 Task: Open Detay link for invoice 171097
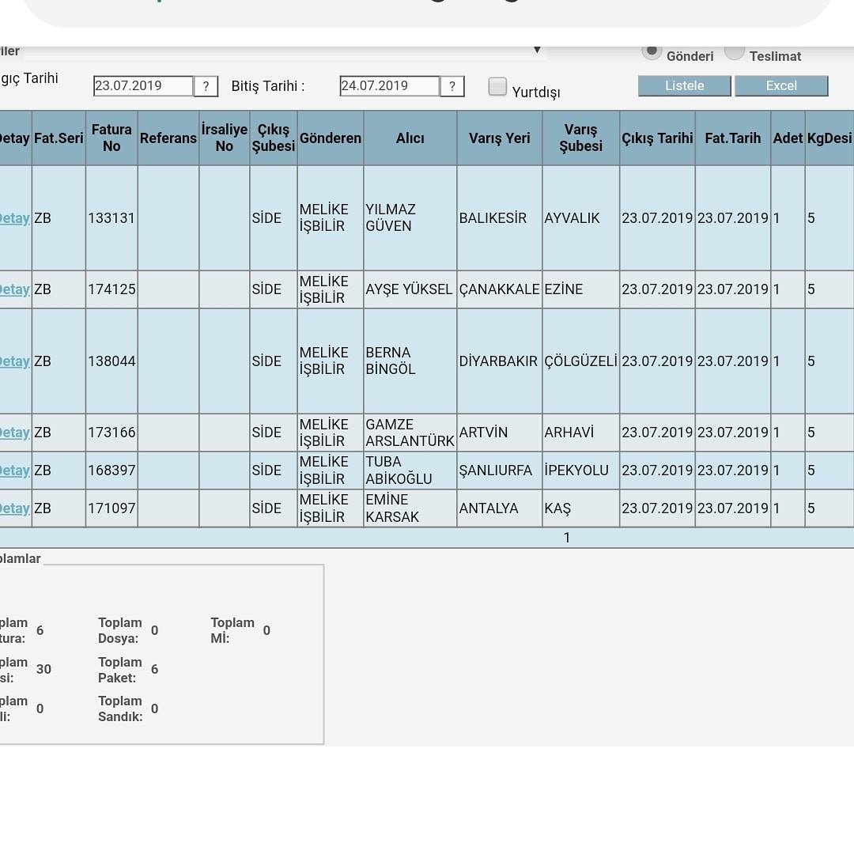tap(15, 508)
